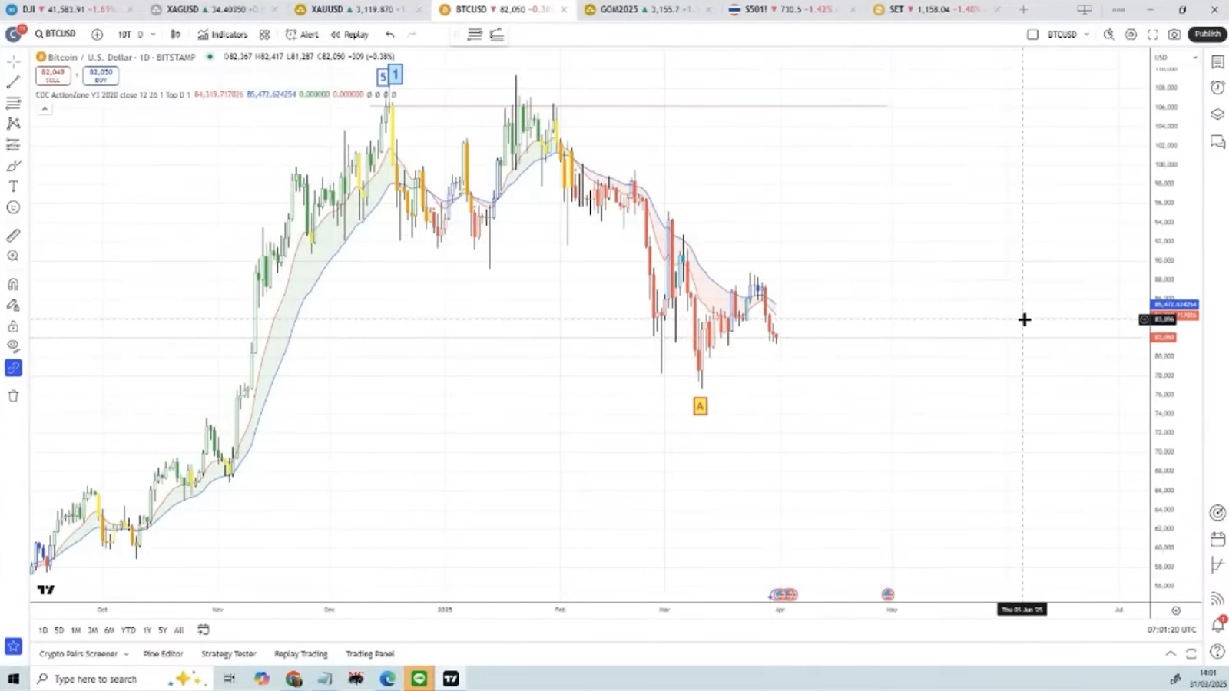Select the Text annotation tool
The width and height of the screenshot is (1229, 691).
coord(13,187)
